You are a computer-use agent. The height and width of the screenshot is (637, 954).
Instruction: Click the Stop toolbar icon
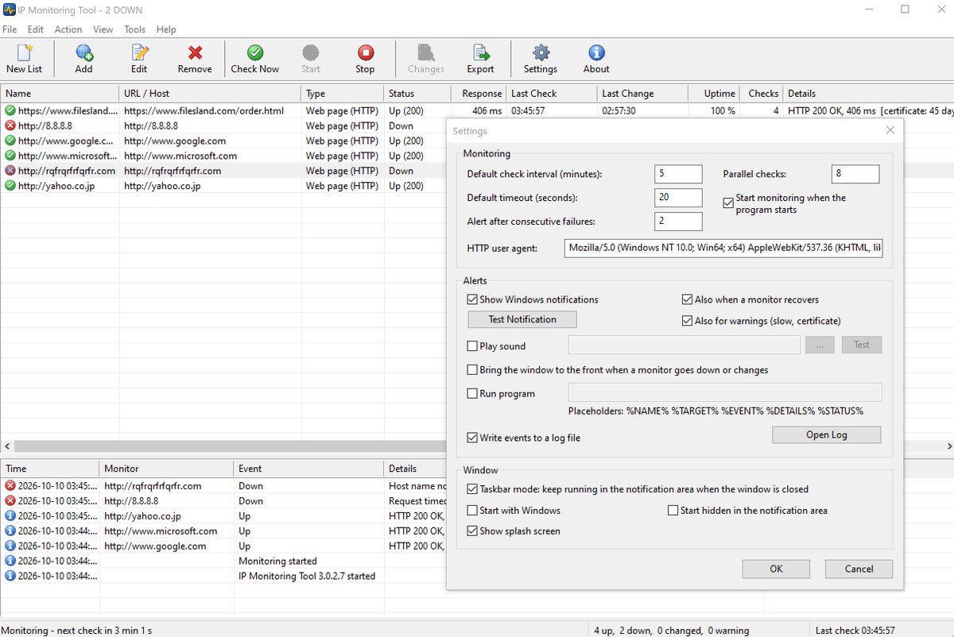pos(365,53)
